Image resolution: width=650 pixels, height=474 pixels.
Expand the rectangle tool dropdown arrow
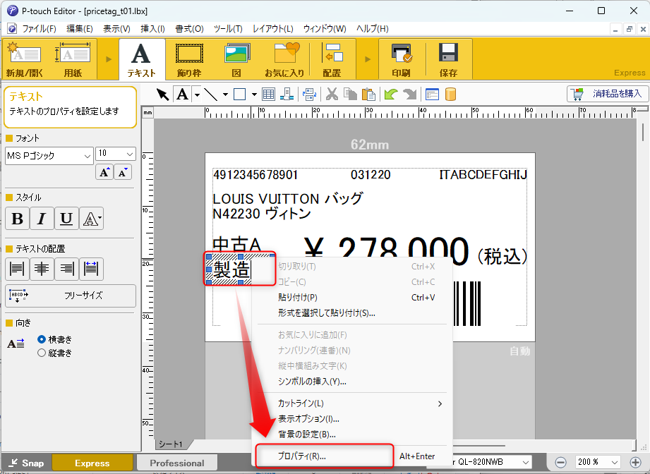point(253,95)
